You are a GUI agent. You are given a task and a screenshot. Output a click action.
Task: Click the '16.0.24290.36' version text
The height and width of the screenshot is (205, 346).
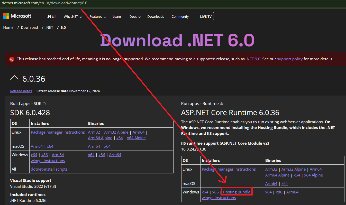click(194, 149)
